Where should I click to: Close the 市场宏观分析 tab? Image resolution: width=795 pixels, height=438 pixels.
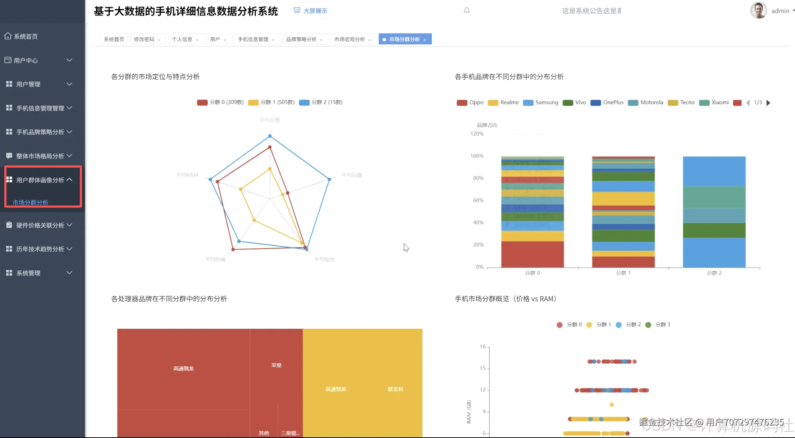pos(370,40)
